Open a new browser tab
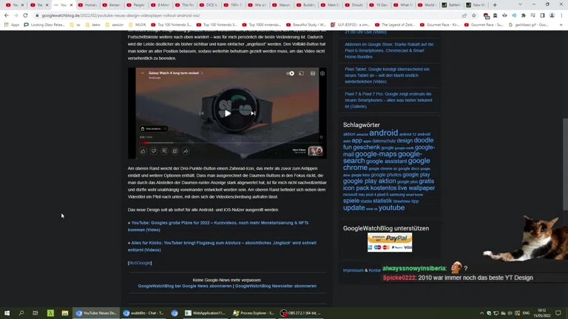 (x=495, y=5)
